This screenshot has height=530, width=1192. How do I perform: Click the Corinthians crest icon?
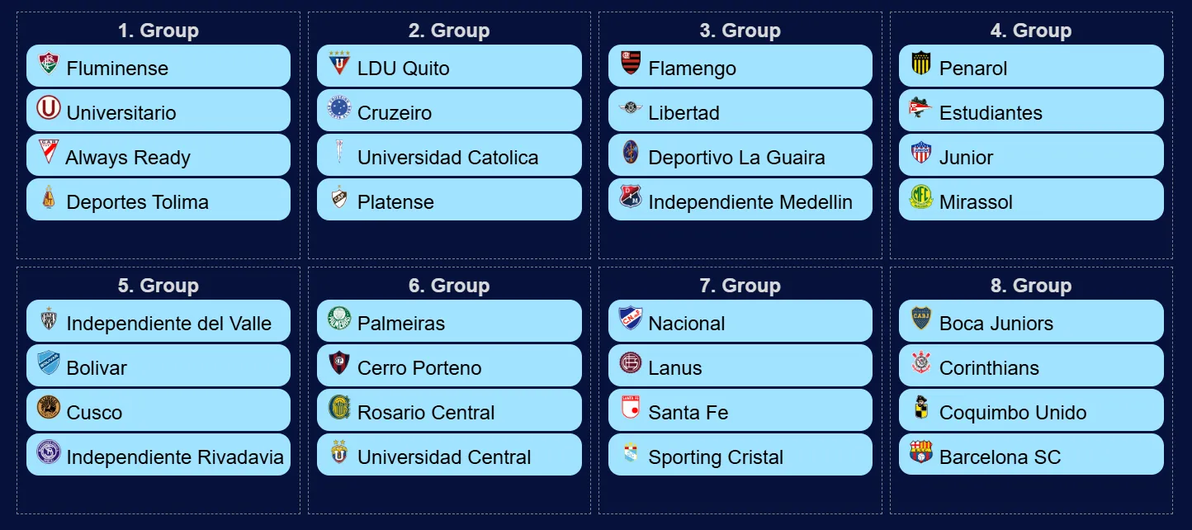pyautogui.click(x=921, y=363)
